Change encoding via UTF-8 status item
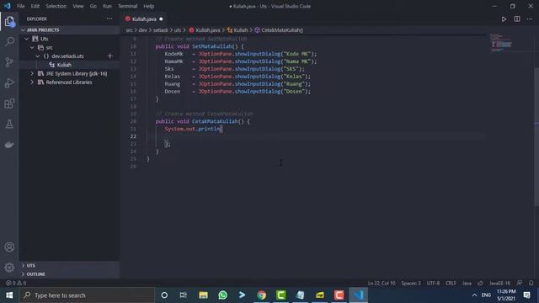539x303 pixels. point(433,283)
